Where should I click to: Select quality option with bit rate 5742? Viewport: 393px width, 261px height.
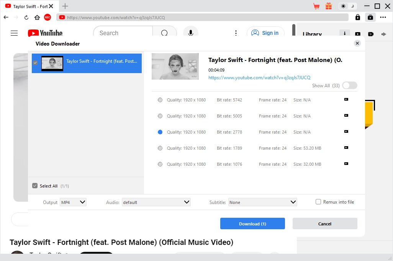tap(160, 100)
